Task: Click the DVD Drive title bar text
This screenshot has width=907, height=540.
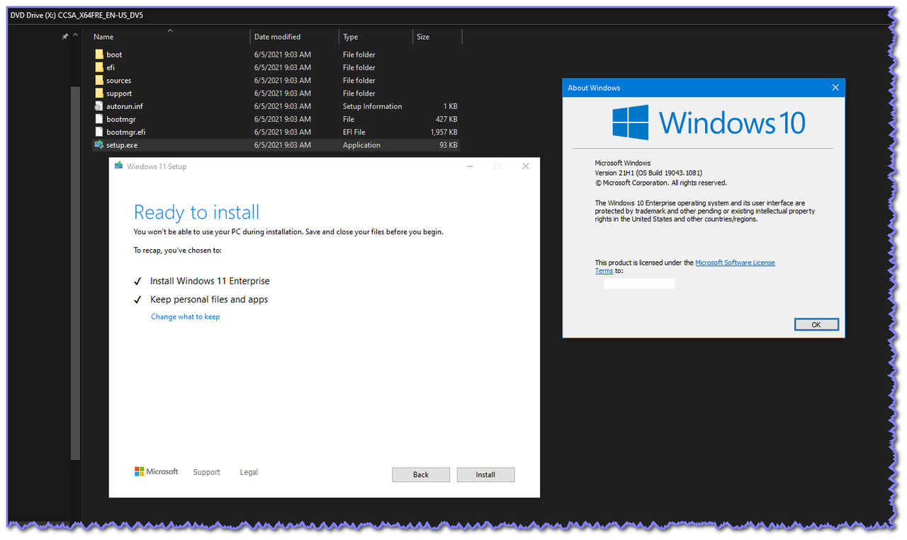Action: tap(77, 15)
